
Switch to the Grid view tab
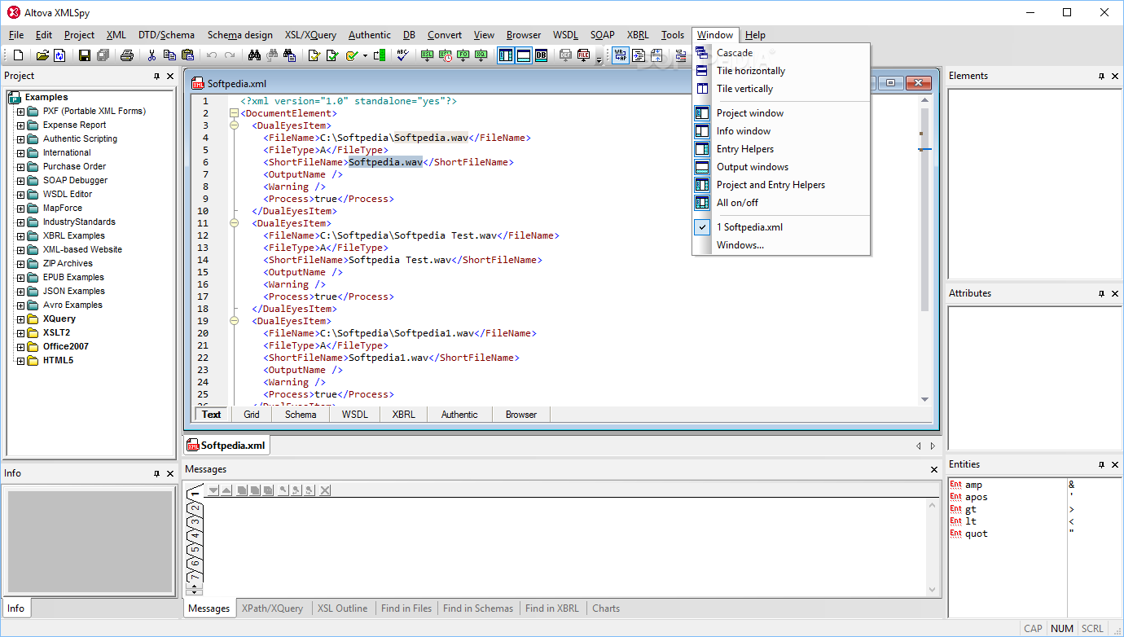pos(252,415)
